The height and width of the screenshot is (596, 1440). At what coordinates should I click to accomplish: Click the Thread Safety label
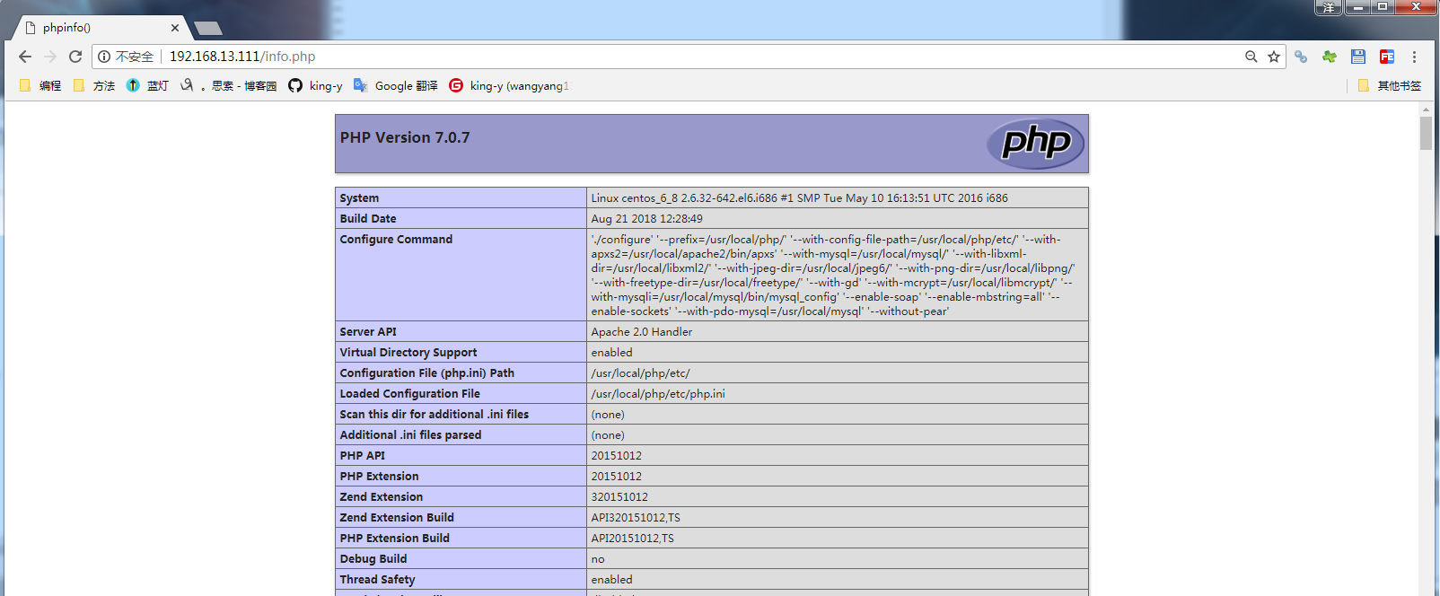click(x=377, y=579)
